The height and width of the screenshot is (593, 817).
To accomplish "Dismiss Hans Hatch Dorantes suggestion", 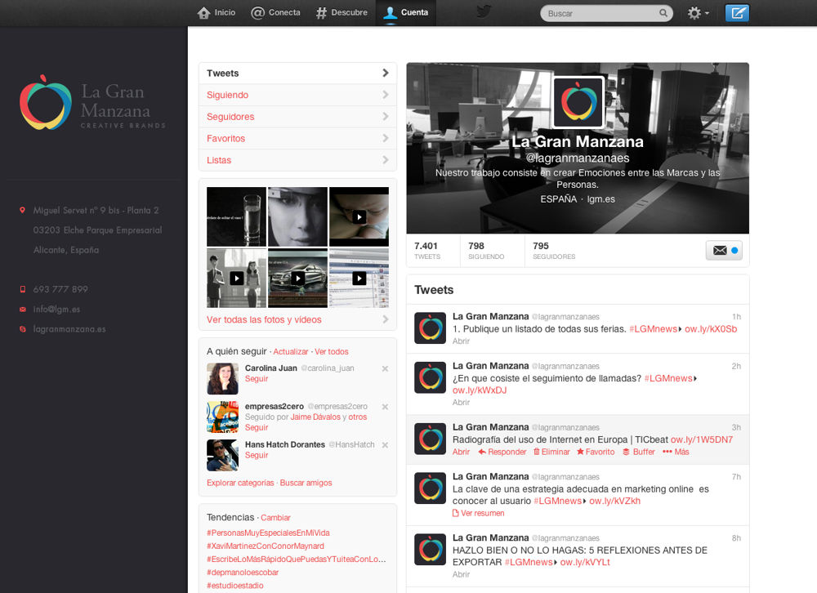I will [385, 445].
